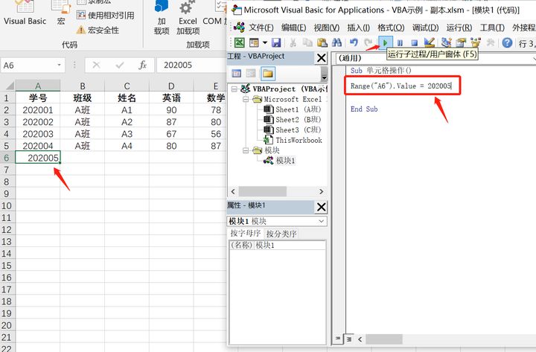The width and height of the screenshot is (536, 352).
Task: Open the Visual Basic editor from the ribbon
Action: [x=25, y=13]
